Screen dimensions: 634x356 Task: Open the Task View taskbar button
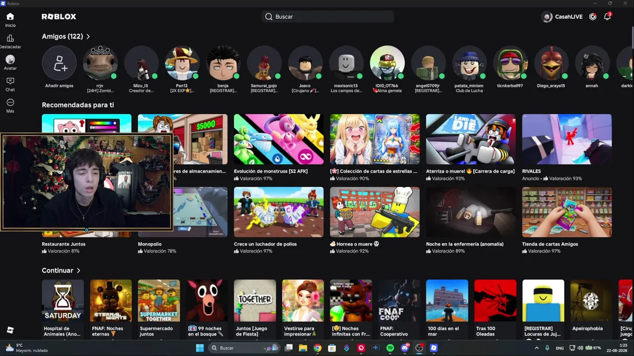[288, 348]
